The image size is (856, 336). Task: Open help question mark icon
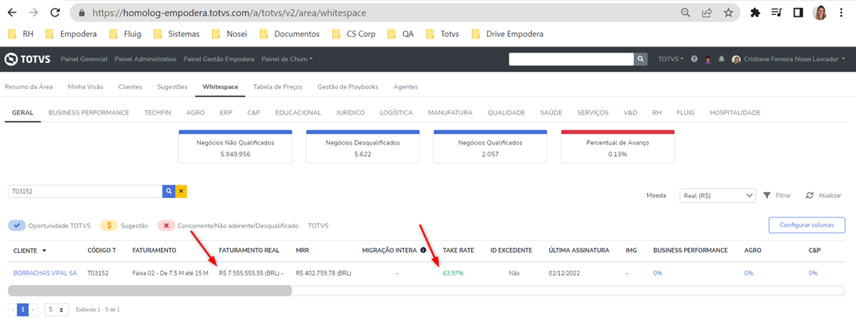pyautogui.click(x=694, y=59)
